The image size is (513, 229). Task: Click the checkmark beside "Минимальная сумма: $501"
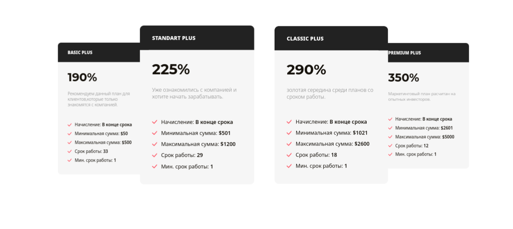pyautogui.click(x=154, y=133)
